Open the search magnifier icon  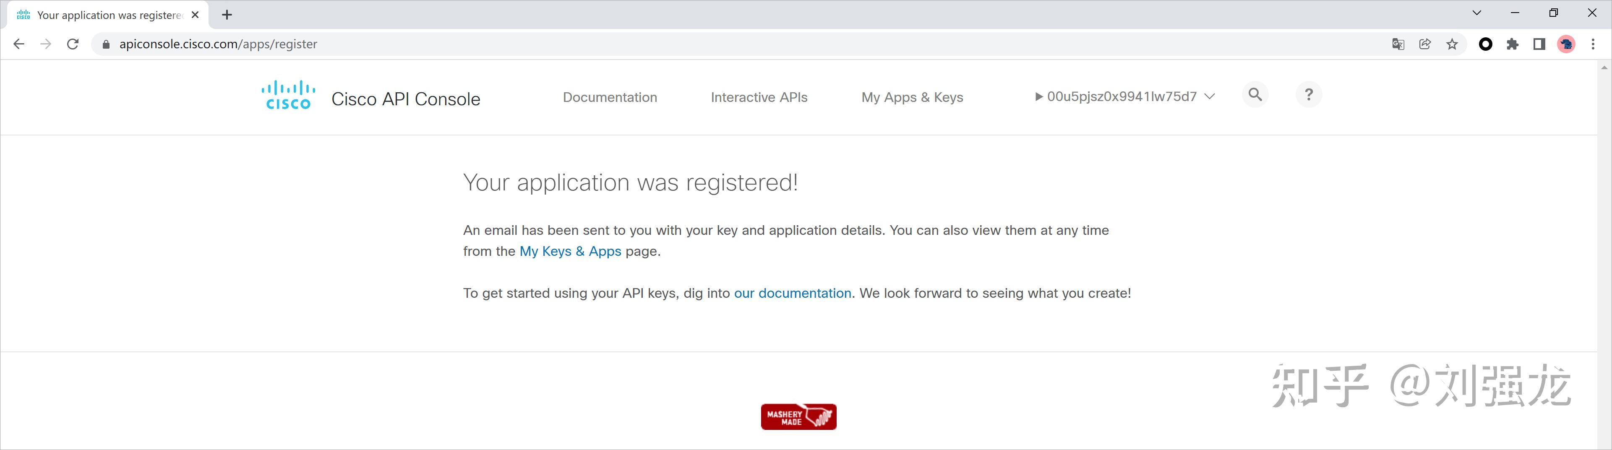(x=1255, y=94)
